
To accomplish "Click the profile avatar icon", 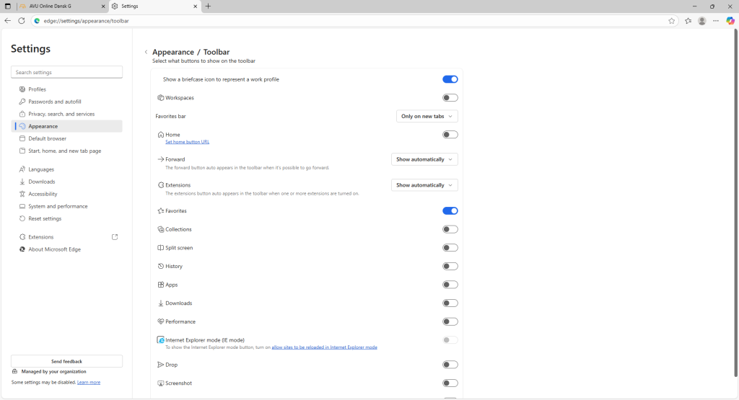I will pos(701,21).
